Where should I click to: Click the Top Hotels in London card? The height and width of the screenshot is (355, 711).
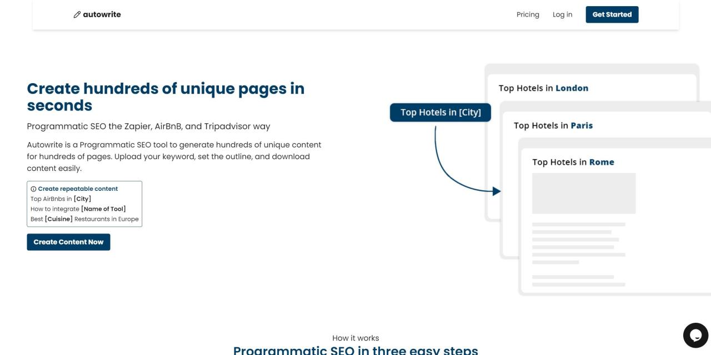(x=543, y=88)
